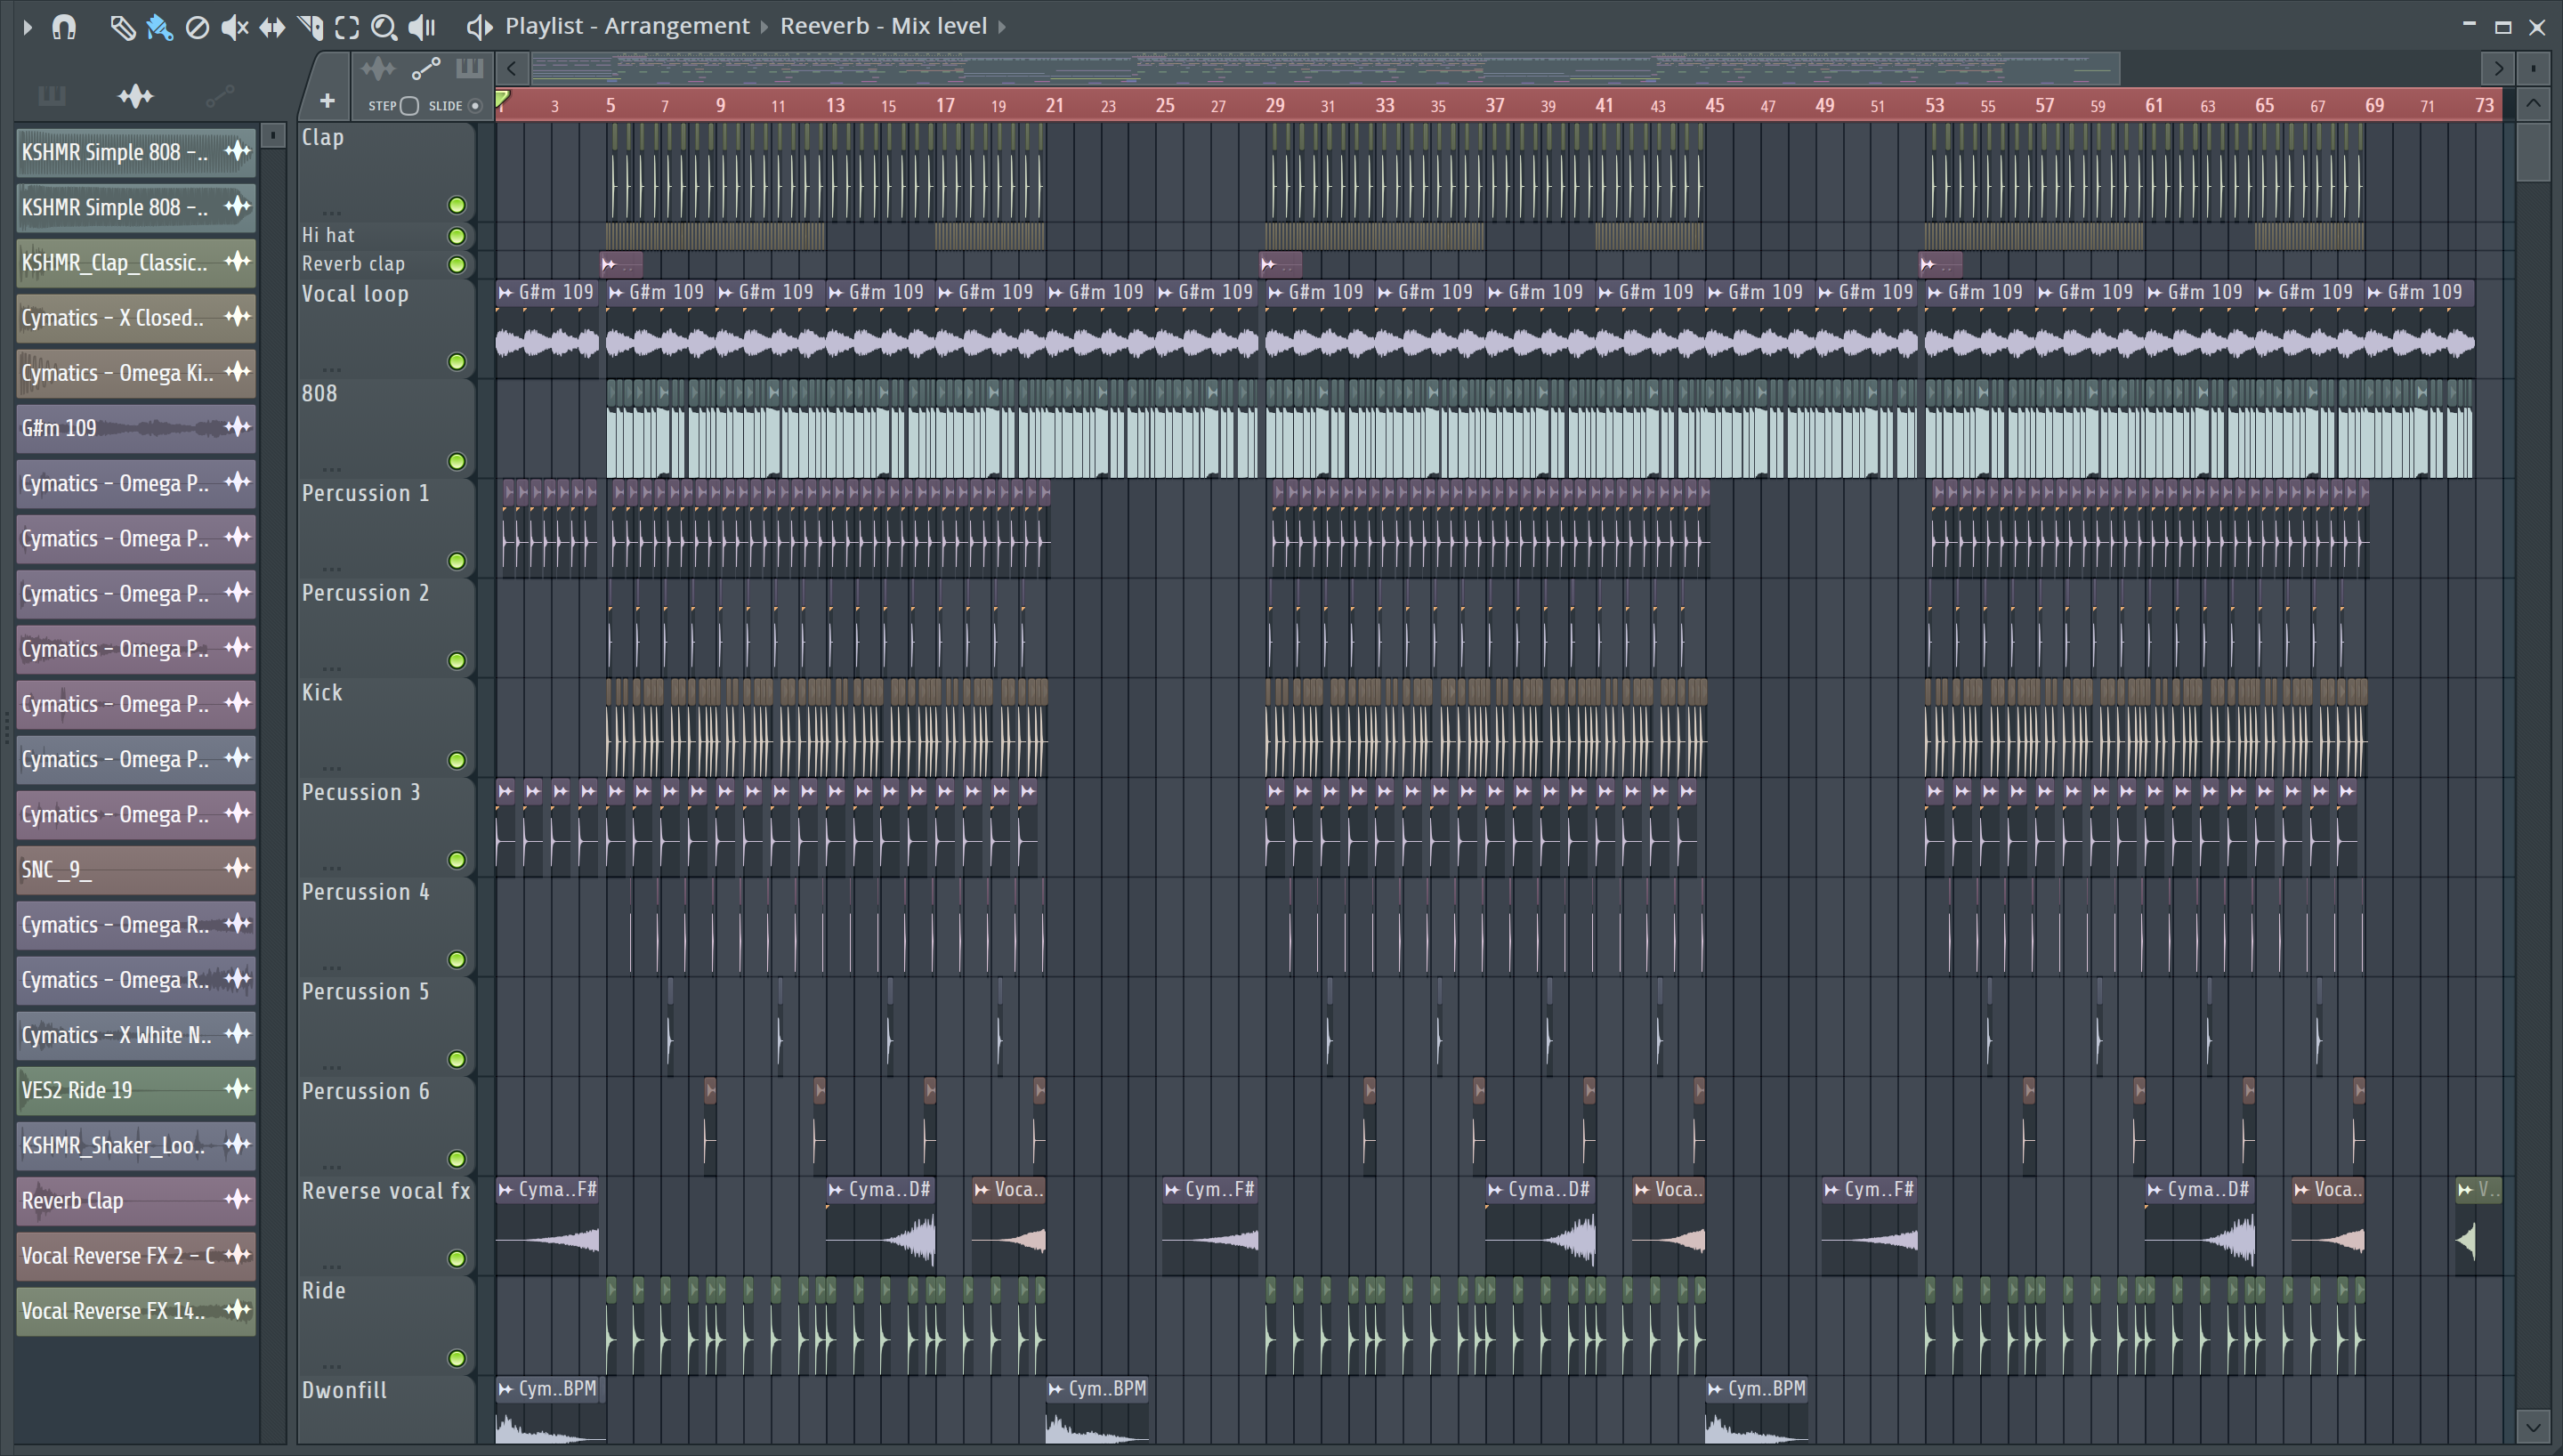Select the Paint brush tool

160,27
